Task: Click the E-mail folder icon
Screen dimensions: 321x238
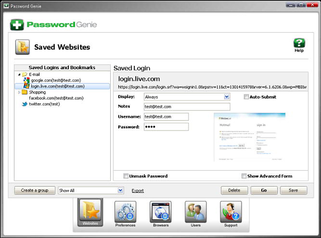Action: coord(25,74)
